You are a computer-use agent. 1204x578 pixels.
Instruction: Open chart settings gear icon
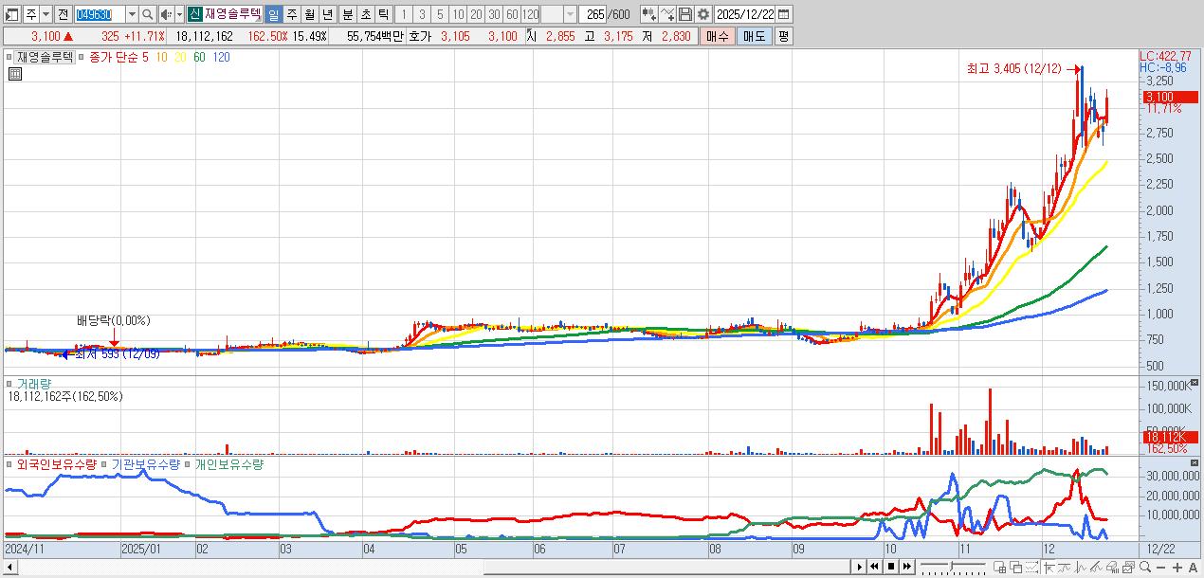click(702, 14)
